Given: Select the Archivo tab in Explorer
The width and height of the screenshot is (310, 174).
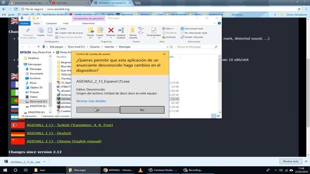Looking at the screenshot, I should point(25,23).
